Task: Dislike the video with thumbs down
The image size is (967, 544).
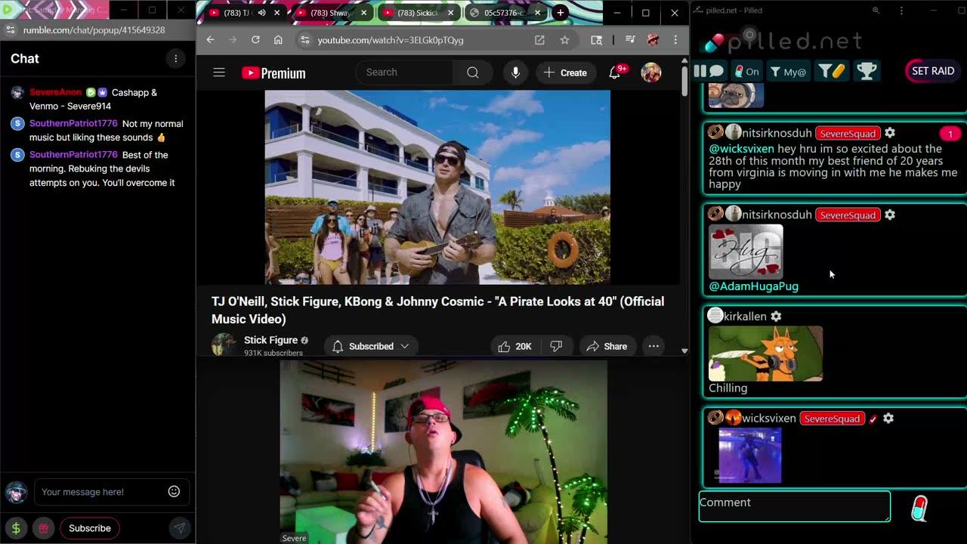Action: [x=556, y=346]
